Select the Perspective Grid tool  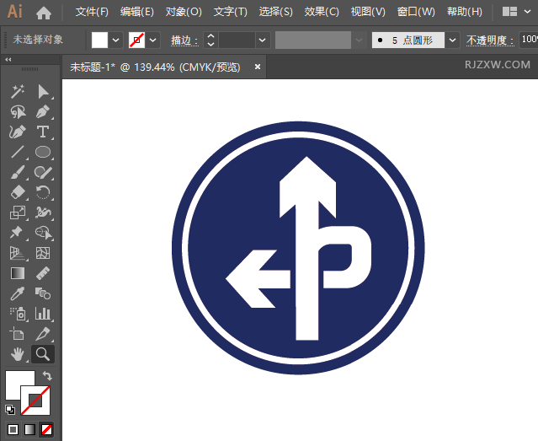(17, 253)
